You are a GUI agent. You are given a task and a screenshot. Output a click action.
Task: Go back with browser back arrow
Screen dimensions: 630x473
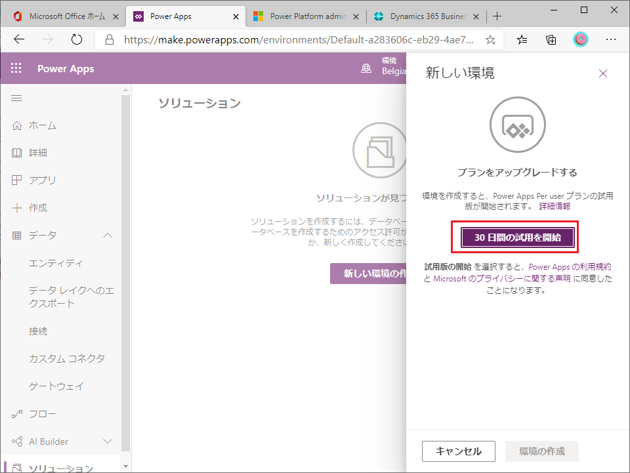coord(19,39)
